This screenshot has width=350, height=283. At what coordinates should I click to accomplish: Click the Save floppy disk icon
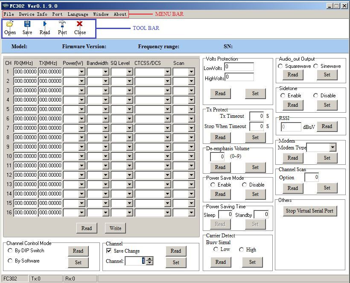tap(27, 23)
